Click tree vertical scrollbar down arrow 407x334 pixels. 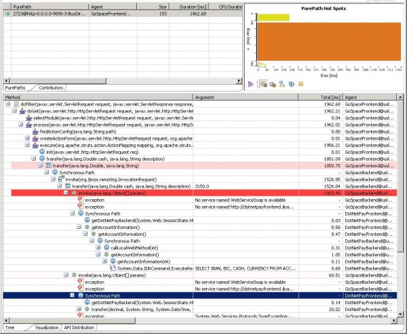click(x=400, y=314)
